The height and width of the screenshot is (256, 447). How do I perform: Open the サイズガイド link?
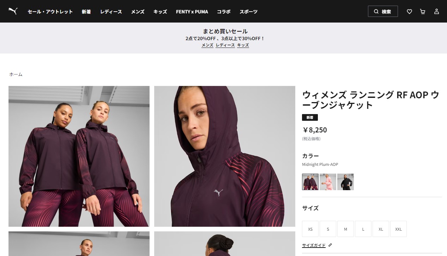314,245
